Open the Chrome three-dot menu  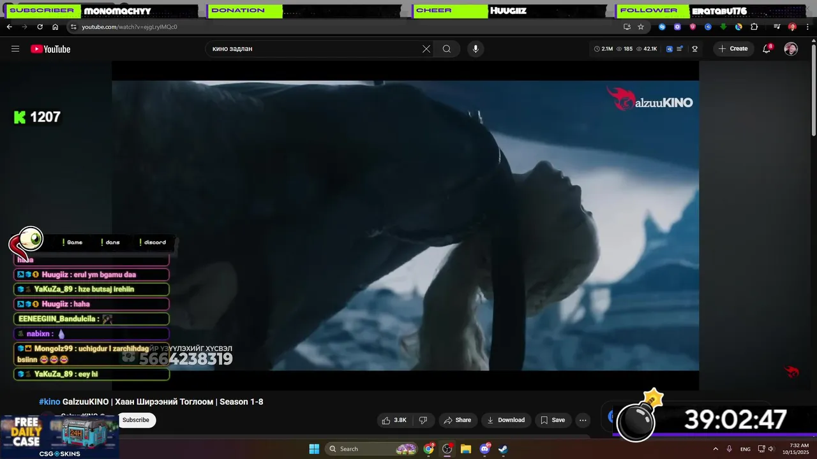point(807,27)
